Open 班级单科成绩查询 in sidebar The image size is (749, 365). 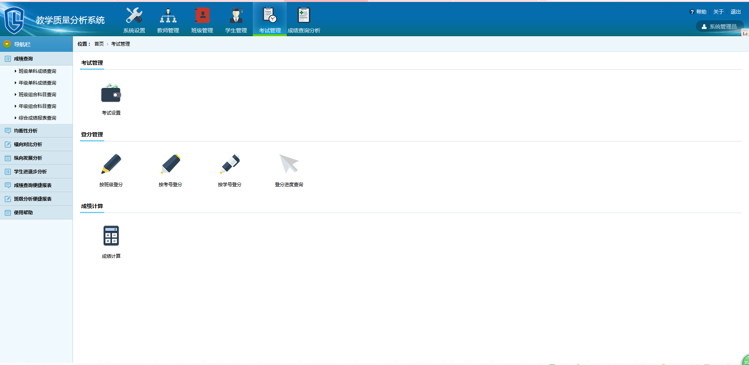click(x=37, y=71)
